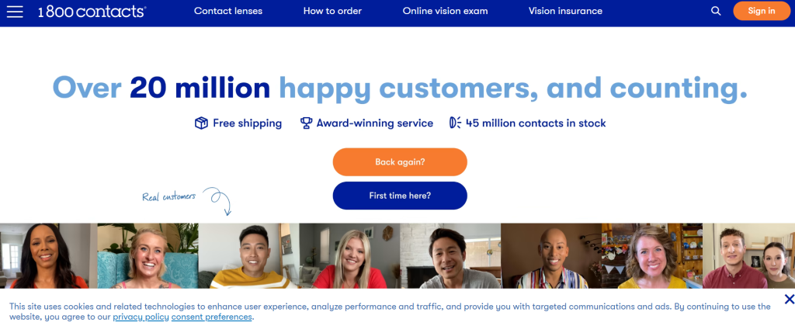Open How to order menu item

point(332,11)
